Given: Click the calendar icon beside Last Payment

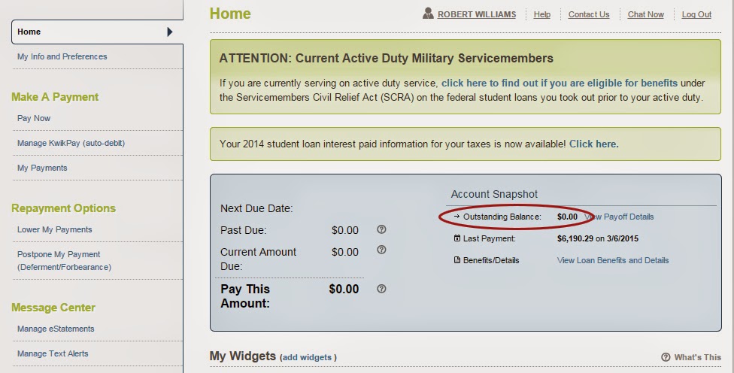Looking at the screenshot, I should pos(457,238).
